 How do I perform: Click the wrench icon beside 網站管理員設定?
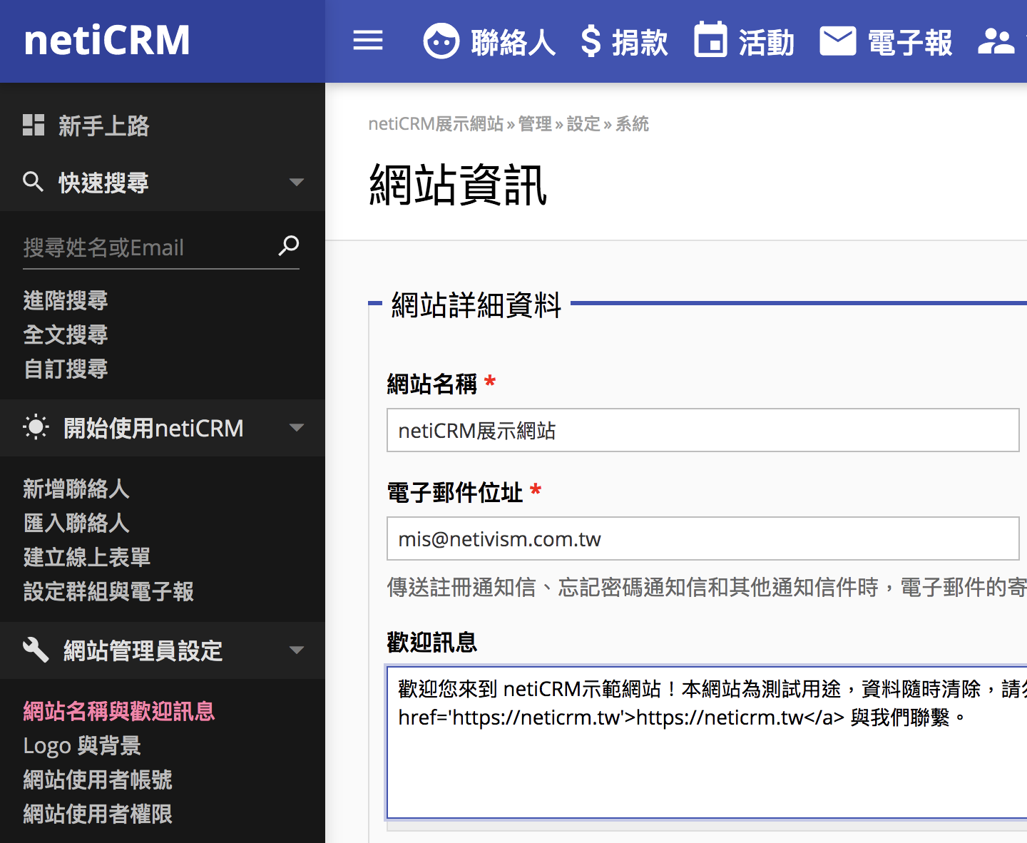click(35, 650)
